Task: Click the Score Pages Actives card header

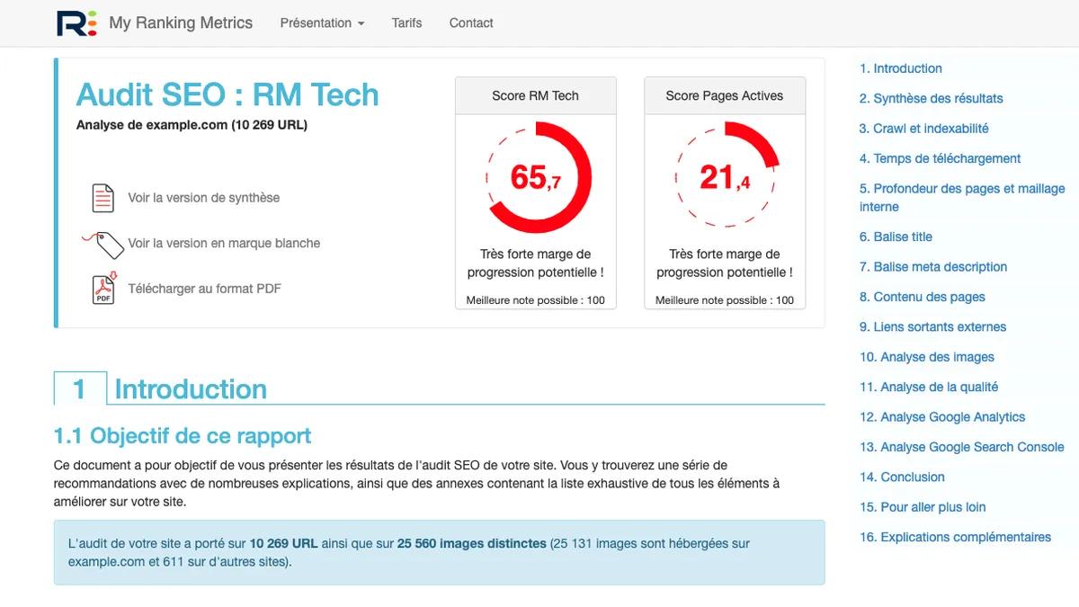Action: (725, 96)
